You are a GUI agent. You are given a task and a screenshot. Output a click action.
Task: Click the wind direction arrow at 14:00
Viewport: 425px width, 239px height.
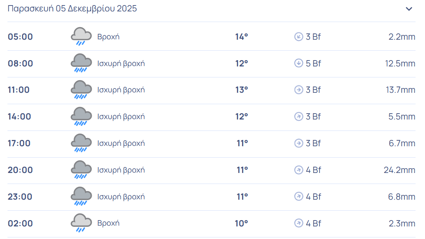[299, 117]
